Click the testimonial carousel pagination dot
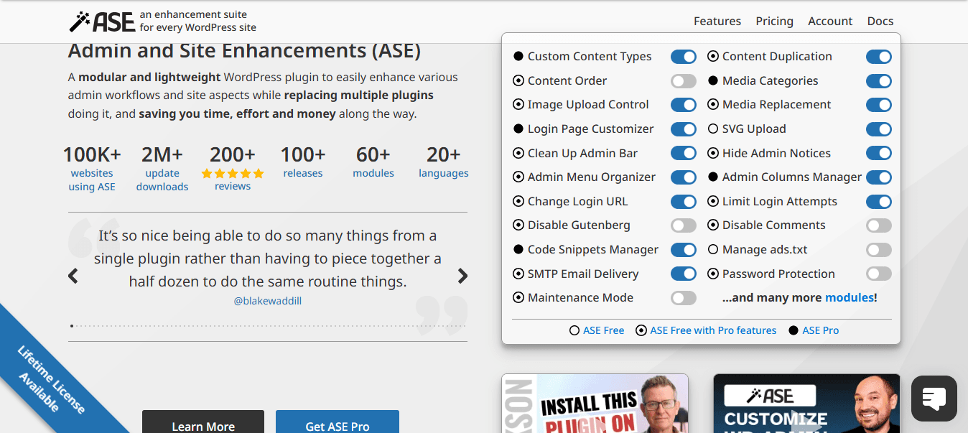Viewport: 968px width, 433px height. coord(71,325)
